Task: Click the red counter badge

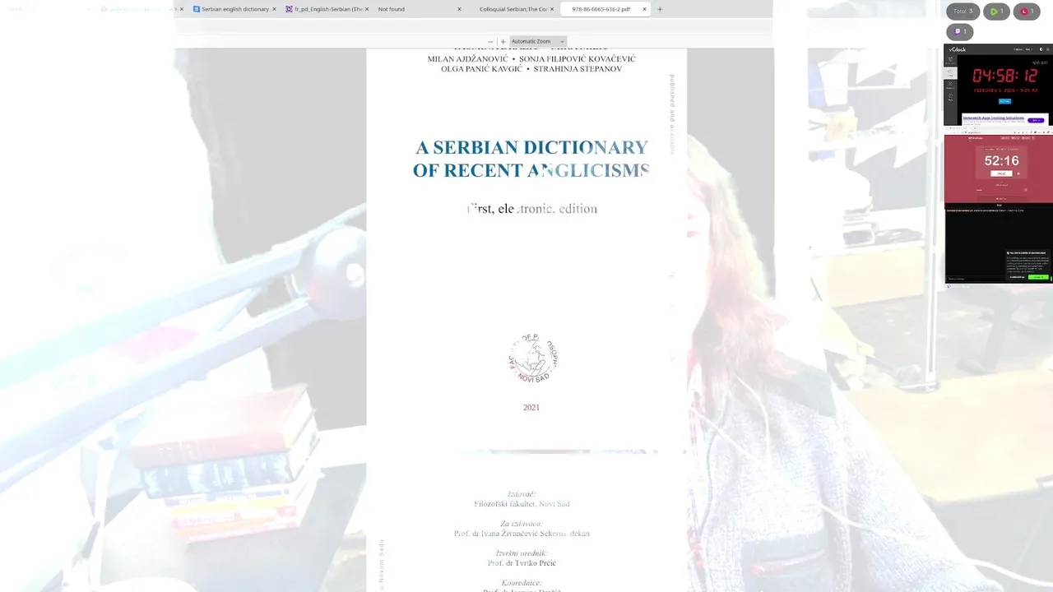Action: point(1027,12)
